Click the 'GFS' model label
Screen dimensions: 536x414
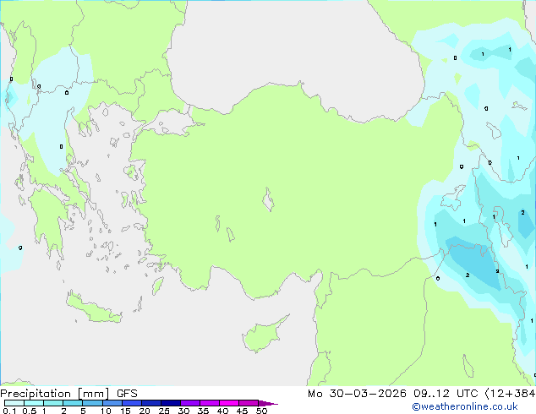(x=127, y=394)
